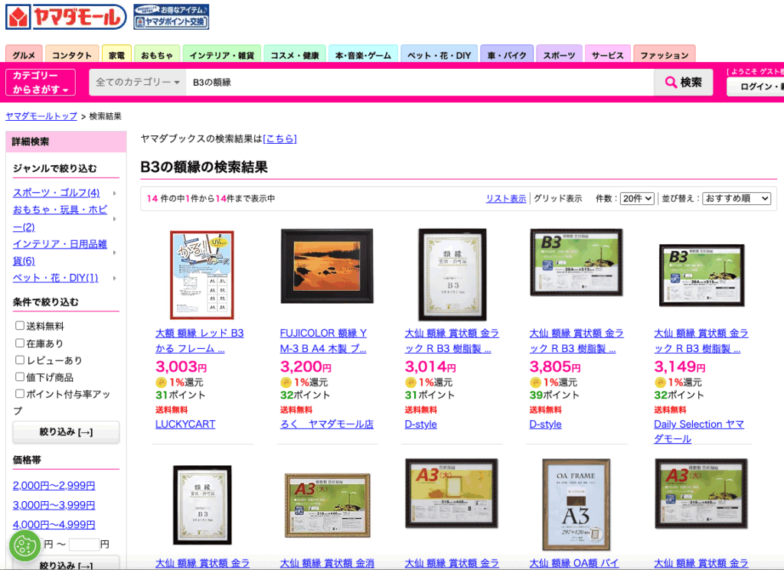Click the 絞り込み button under conditions
The image size is (784, 570).
(x=66, y=432)
